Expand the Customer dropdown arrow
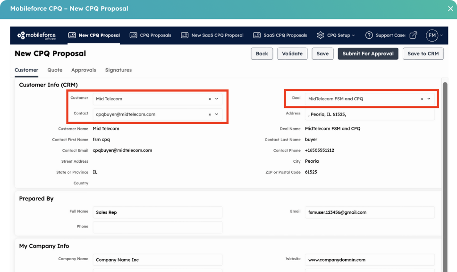 (217, 99)
